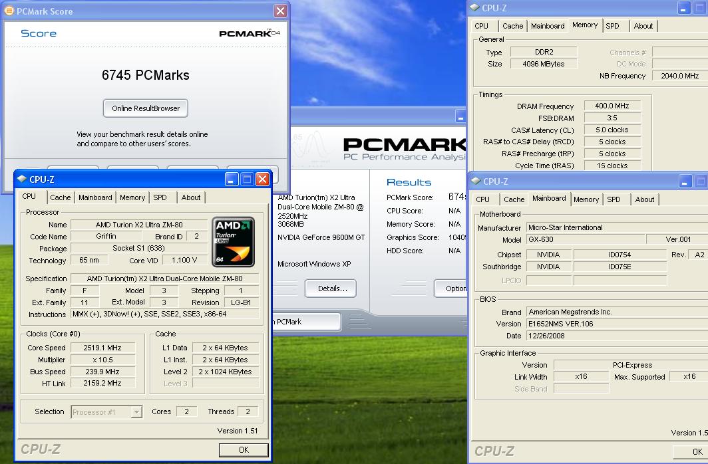Minimize the CPU-Z Memory window
The width and height of the screenshot is (708, 464).
pos(684,8)
